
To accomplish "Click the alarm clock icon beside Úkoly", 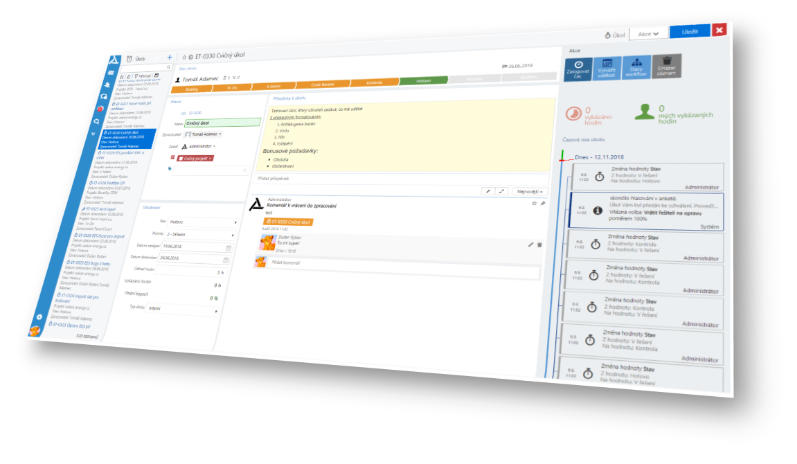I will point(129,59).
